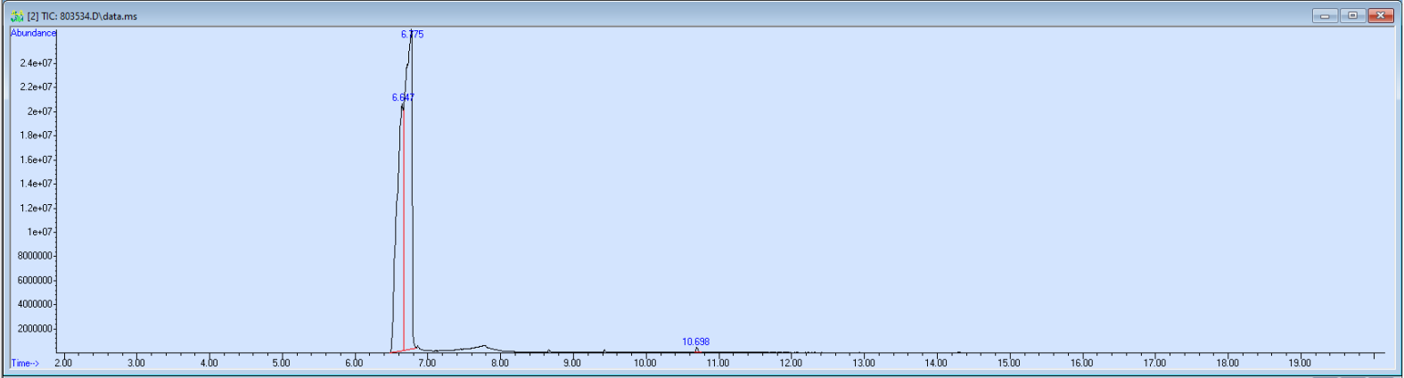1404x378 pixels.
Task: Click the peak label 6.647
Action: click(403, 97)
